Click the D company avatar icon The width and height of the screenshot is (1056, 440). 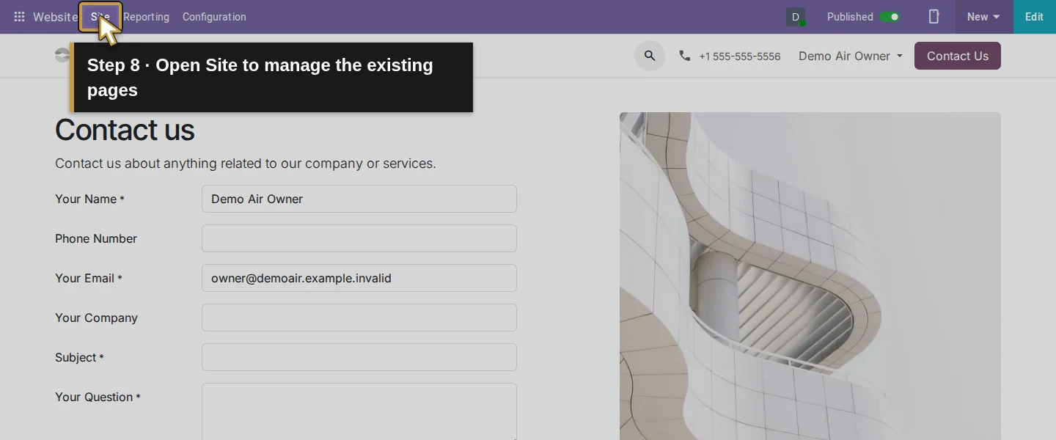tap(796, 17)
